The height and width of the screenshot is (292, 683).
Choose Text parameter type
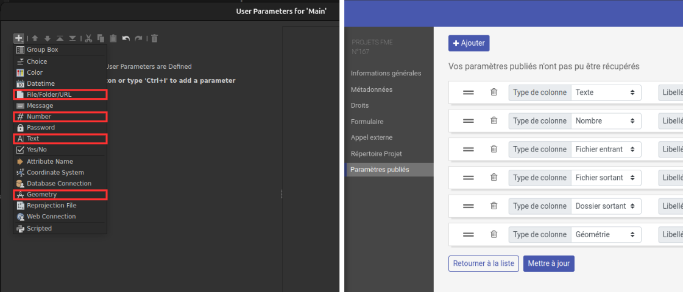point(60,139)
